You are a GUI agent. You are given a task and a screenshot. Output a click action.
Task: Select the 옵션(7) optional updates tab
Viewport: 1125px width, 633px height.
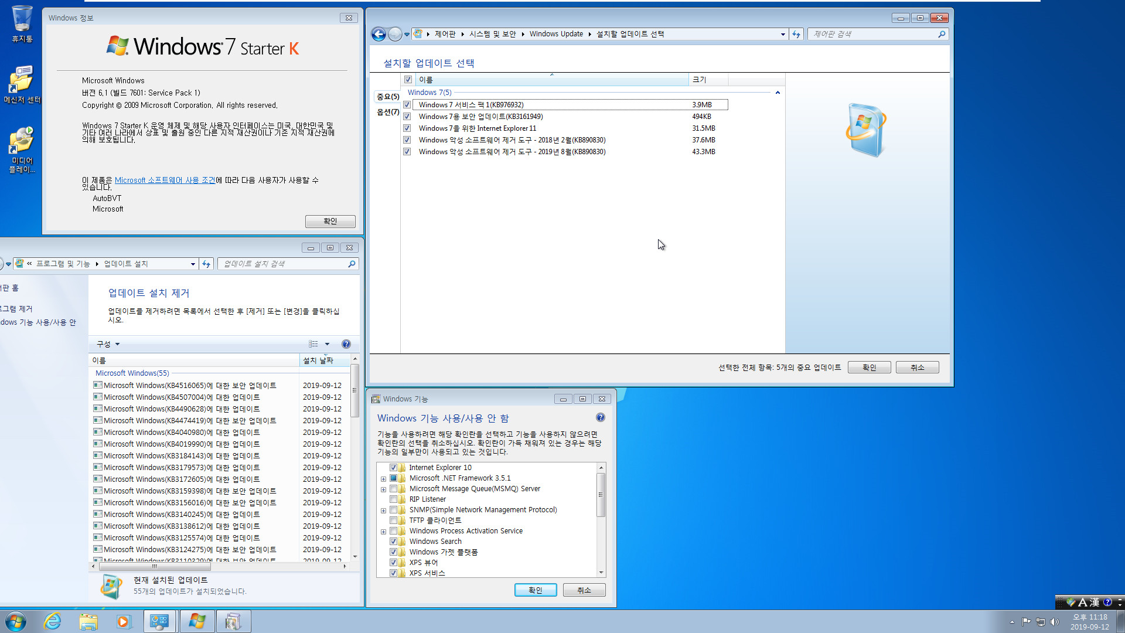click(388, 112)
